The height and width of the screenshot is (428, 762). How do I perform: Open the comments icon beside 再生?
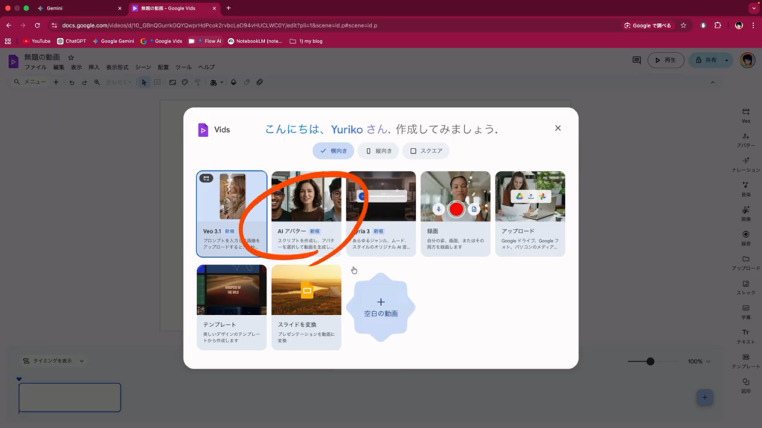coord(636,60)
